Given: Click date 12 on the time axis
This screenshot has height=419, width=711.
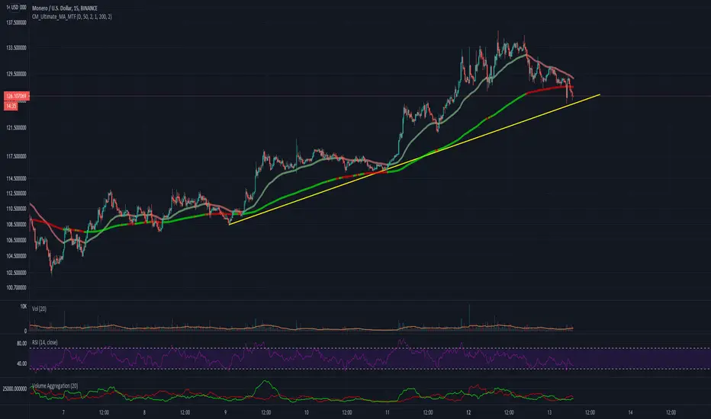Looking at the screenshot, I should [x=468, y=413].
